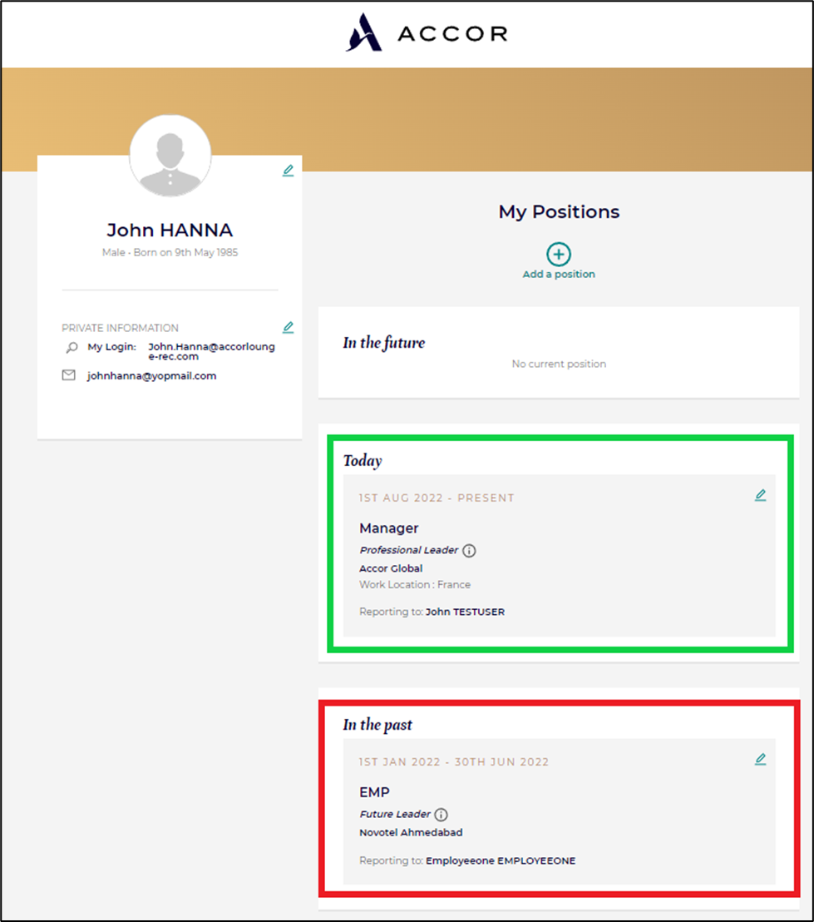Click the plus circle to add position

click(x=559, y=254)
